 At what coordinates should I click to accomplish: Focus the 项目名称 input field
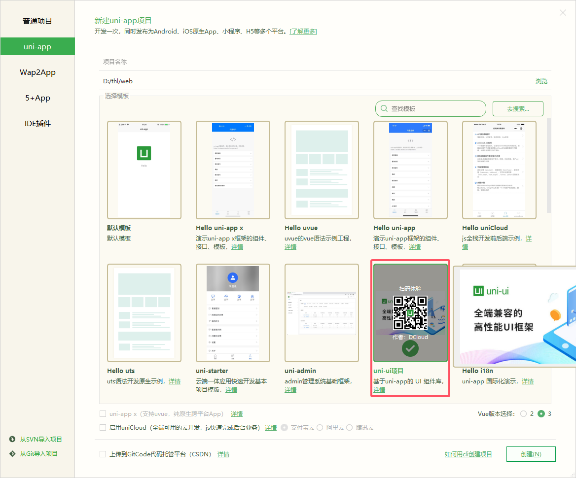point(325,62)
